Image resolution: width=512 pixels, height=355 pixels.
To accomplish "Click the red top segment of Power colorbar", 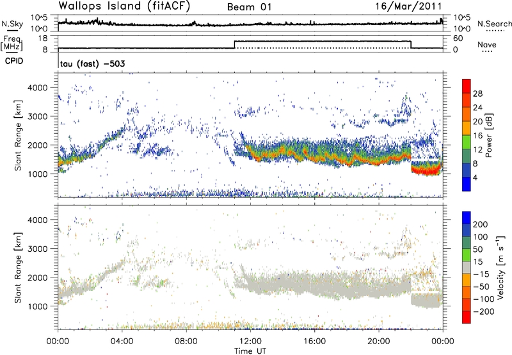I will tap(467, 87).
